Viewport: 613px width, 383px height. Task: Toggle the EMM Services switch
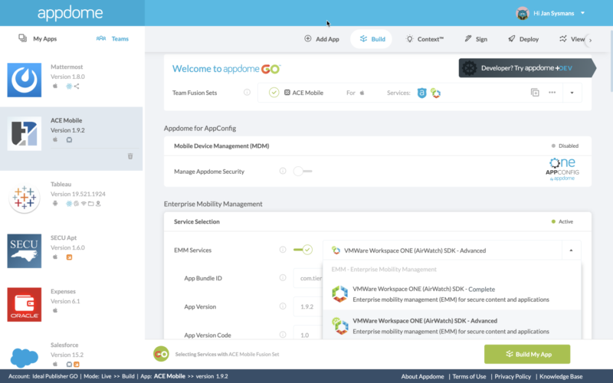tap(303, 250)
